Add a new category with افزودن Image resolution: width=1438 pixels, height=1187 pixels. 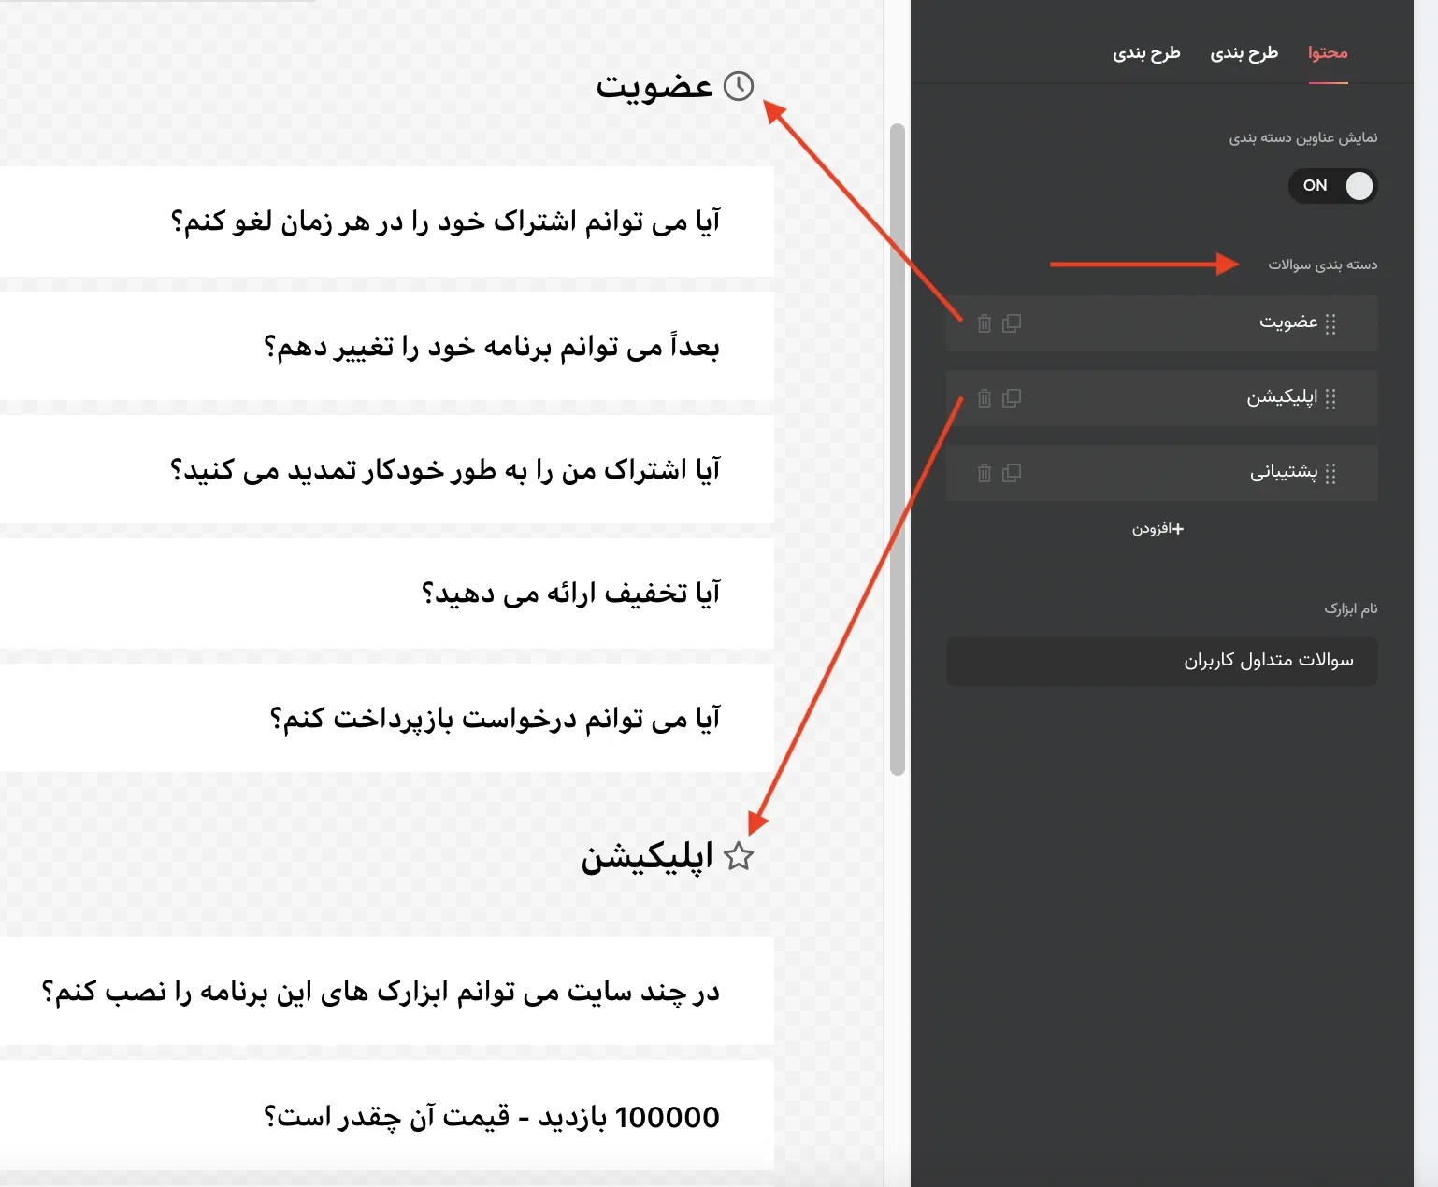[1158, 529]
